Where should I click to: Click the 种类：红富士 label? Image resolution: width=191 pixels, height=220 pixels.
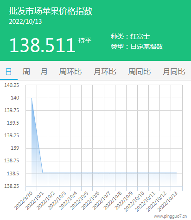[130, 36]
